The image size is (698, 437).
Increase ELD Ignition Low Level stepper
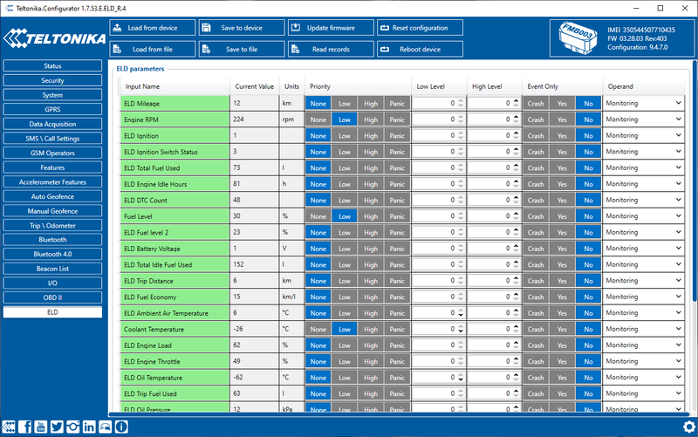(462, 133)
